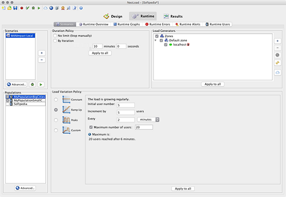Start the scenario with green play button
286x197 pixels.
click(x=41, y=84)
